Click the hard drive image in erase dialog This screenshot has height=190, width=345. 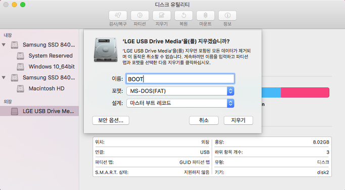(106, 50)
